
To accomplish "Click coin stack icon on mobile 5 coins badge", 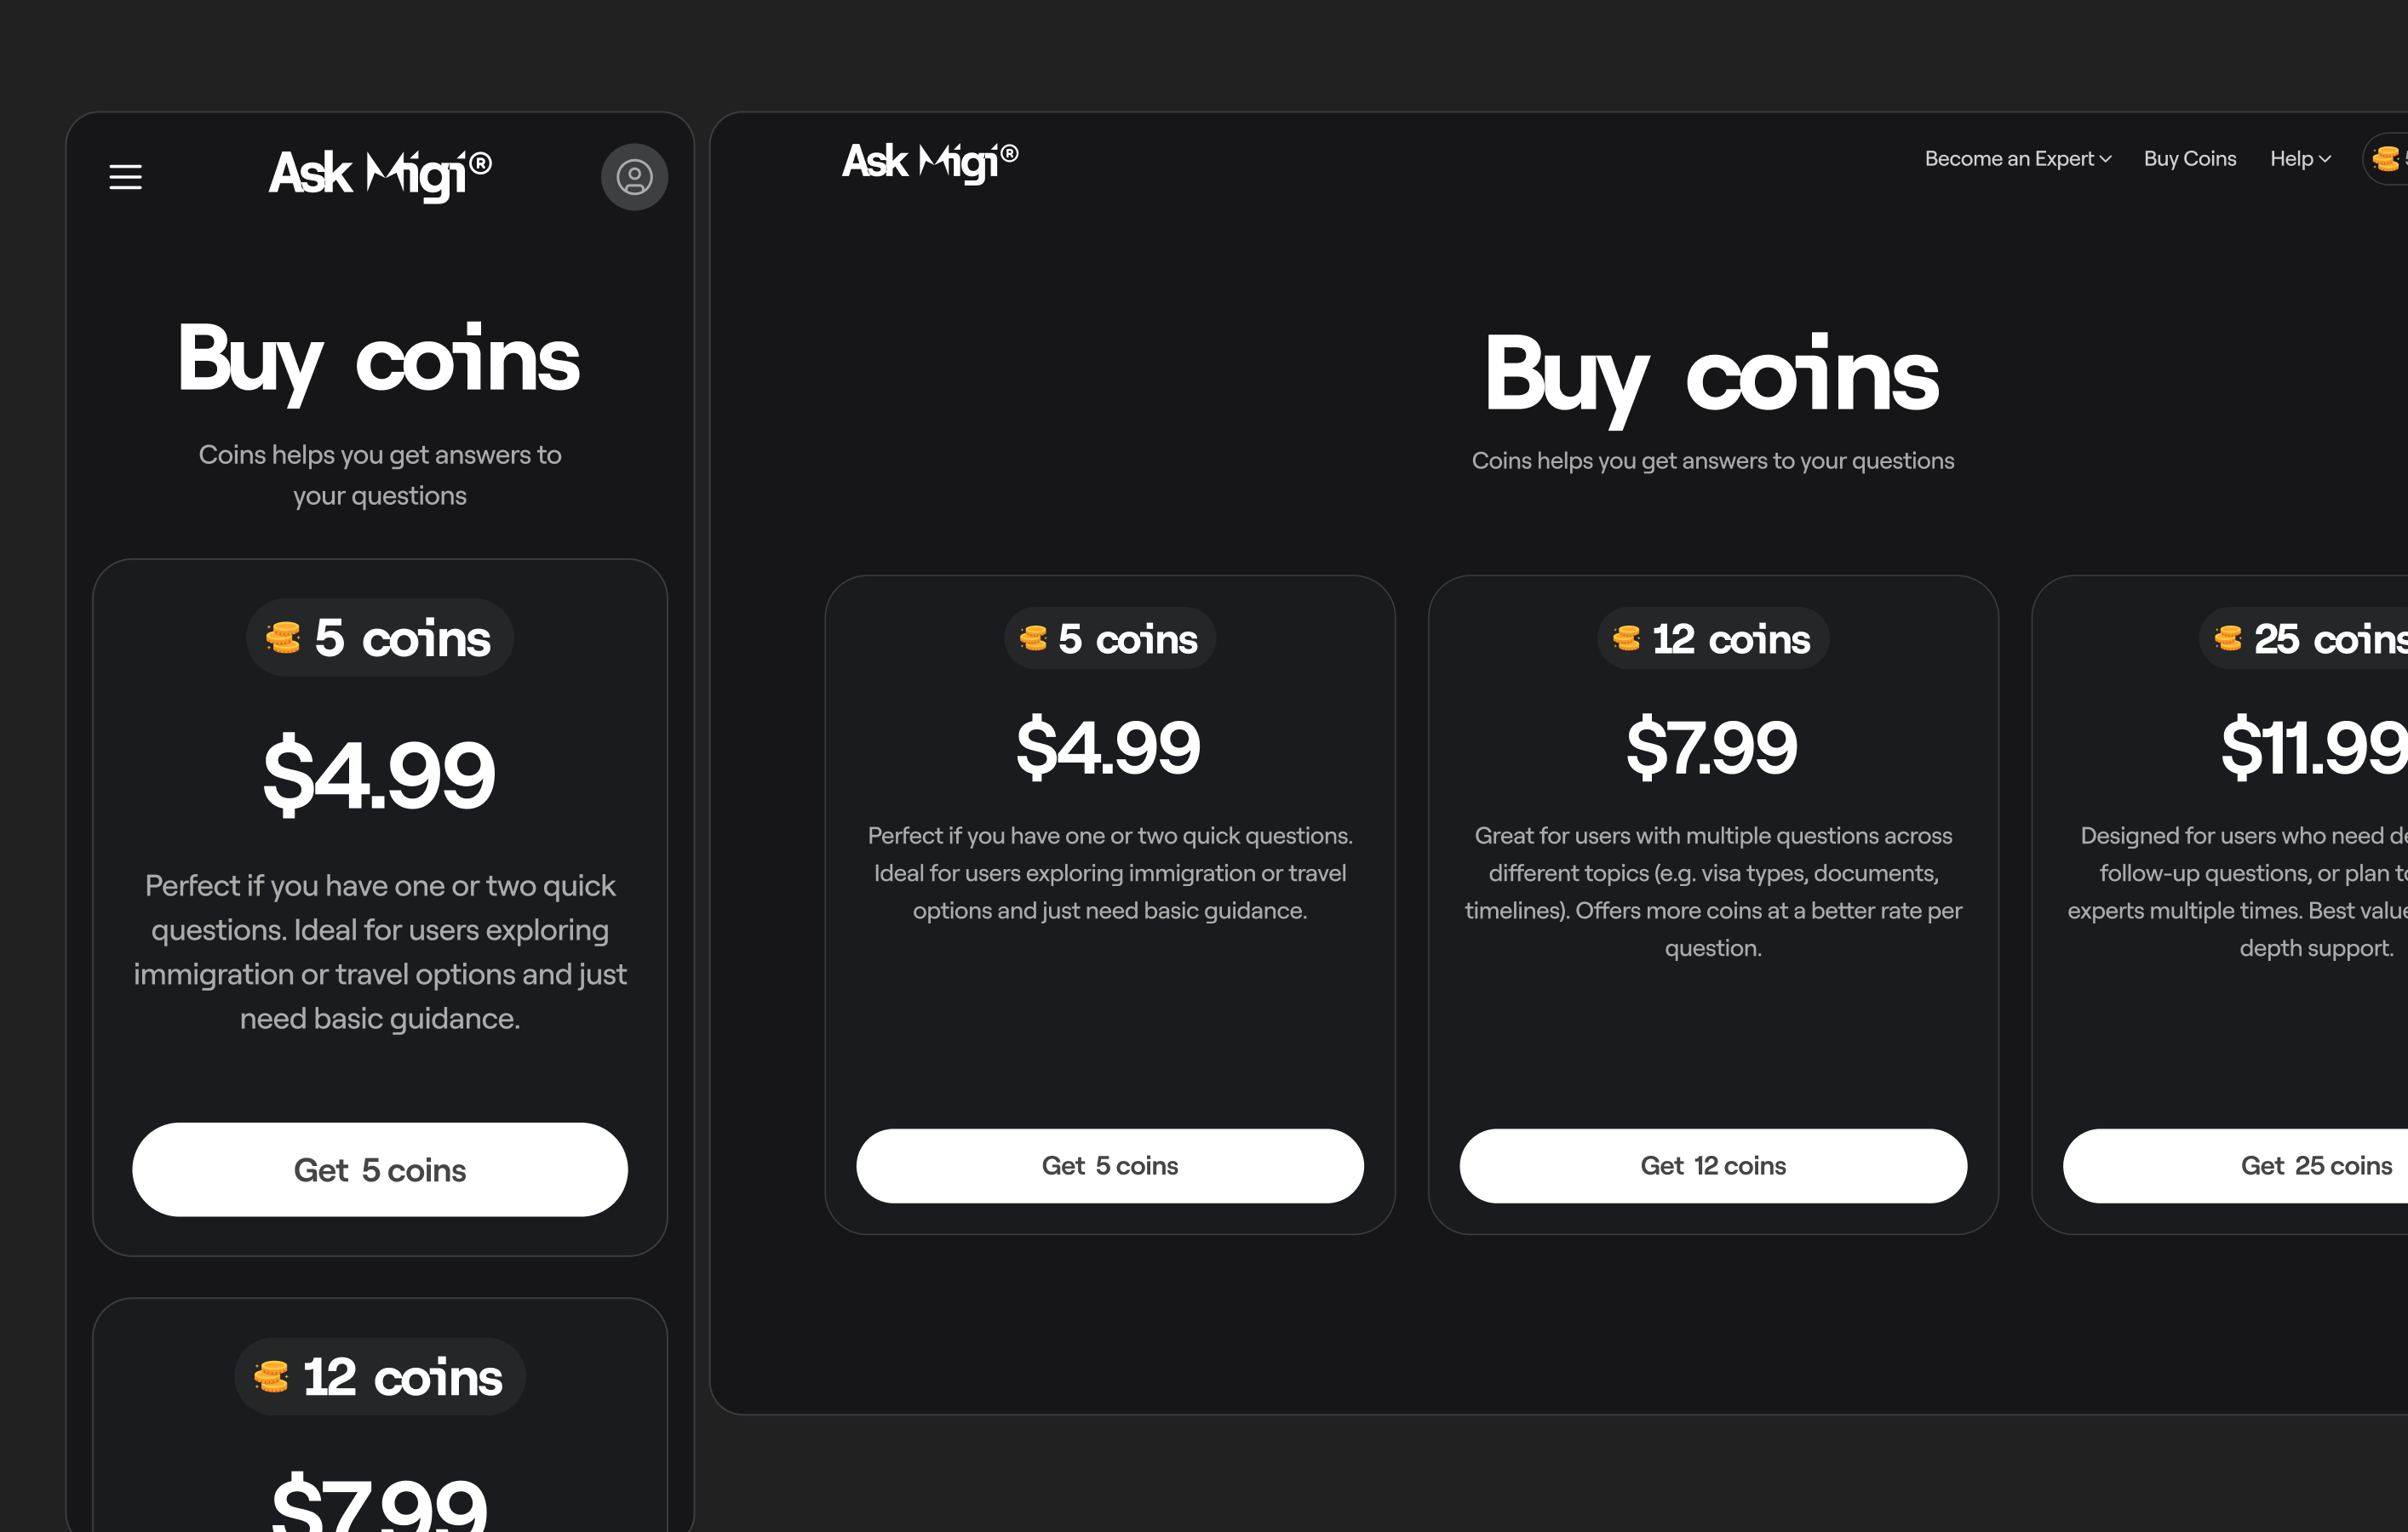I will tap(283, 637).
